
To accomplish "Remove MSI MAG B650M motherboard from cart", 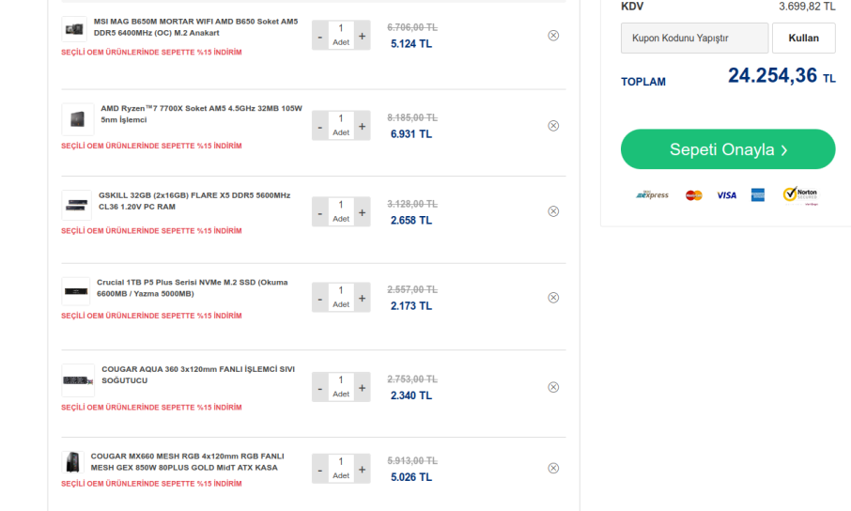I will (x=553, y=36).
